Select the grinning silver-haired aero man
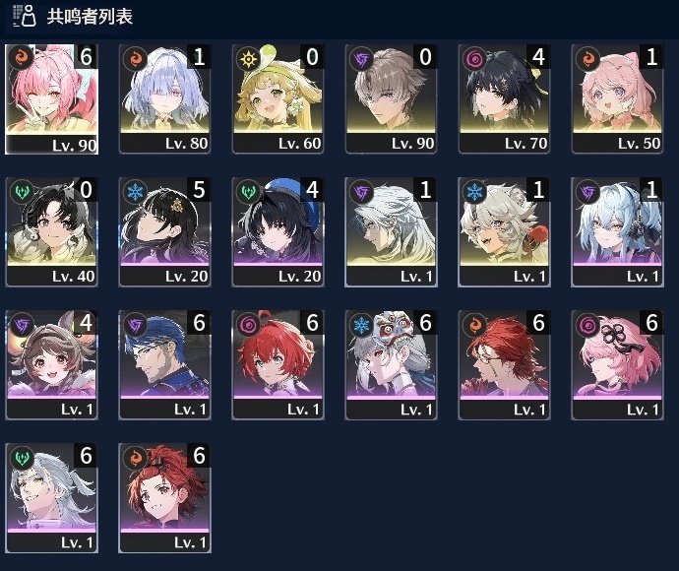Image resolution: width=679 pixels, height=571 pixels. (x=51, y=498)
